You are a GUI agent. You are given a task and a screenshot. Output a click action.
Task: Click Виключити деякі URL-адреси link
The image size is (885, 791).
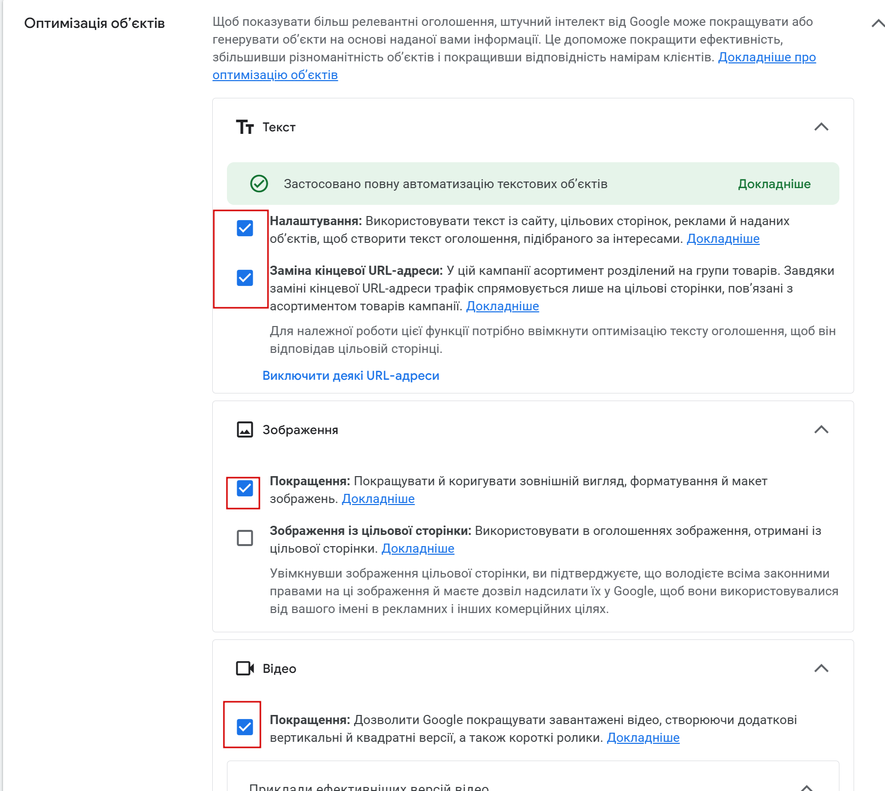tap(351, 376)
